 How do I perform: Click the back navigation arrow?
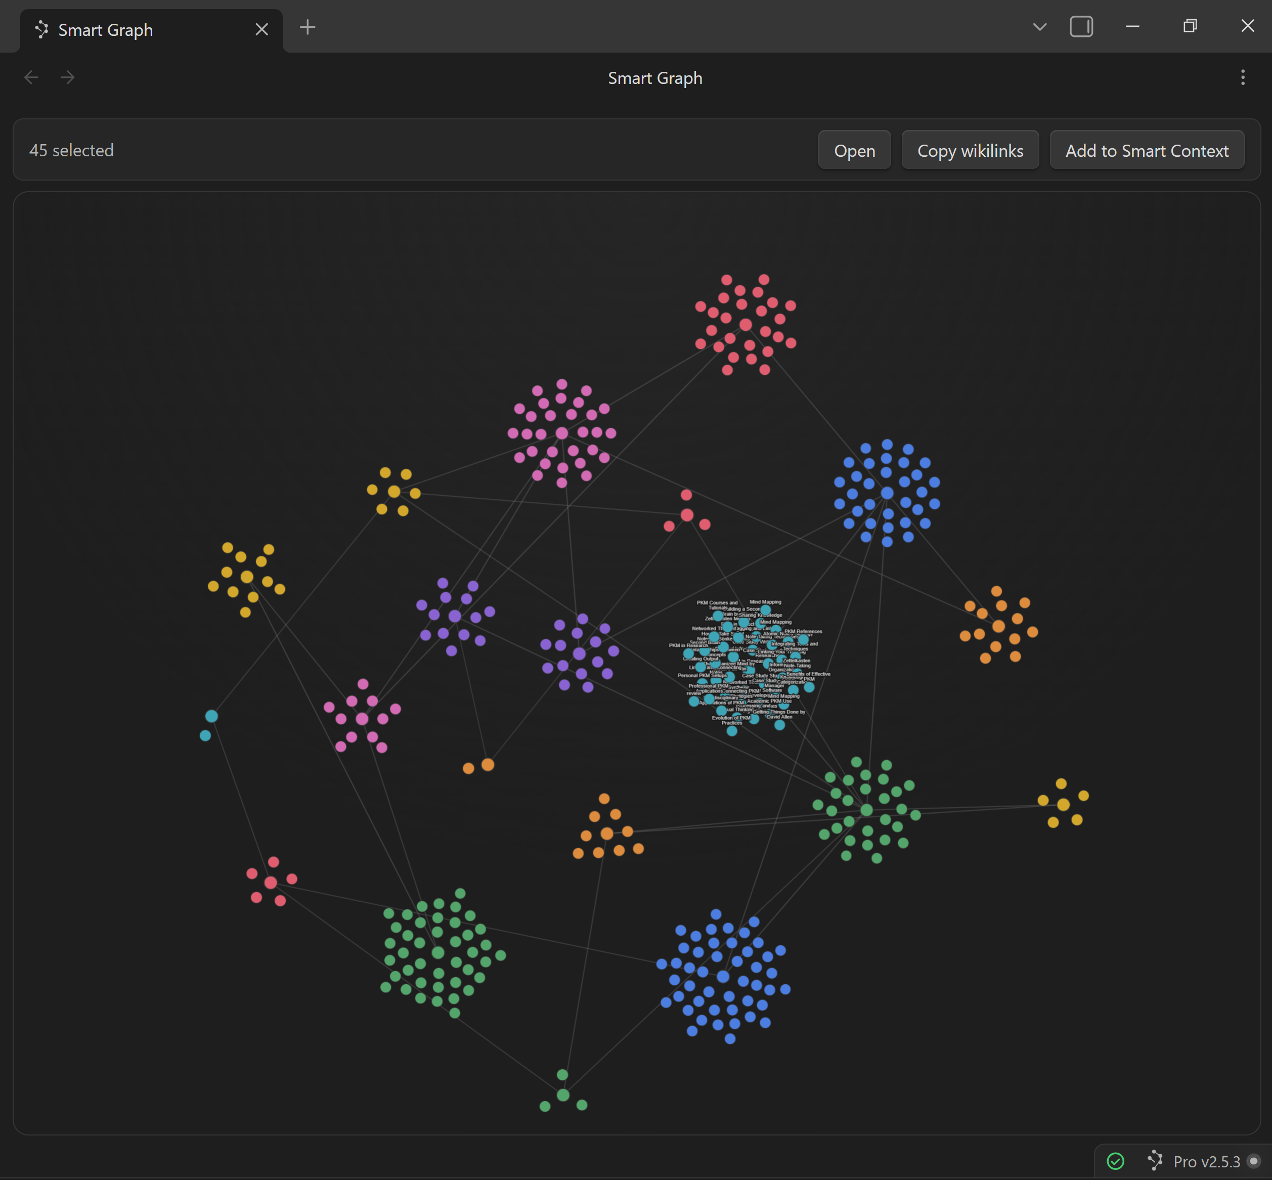(31, 77)
